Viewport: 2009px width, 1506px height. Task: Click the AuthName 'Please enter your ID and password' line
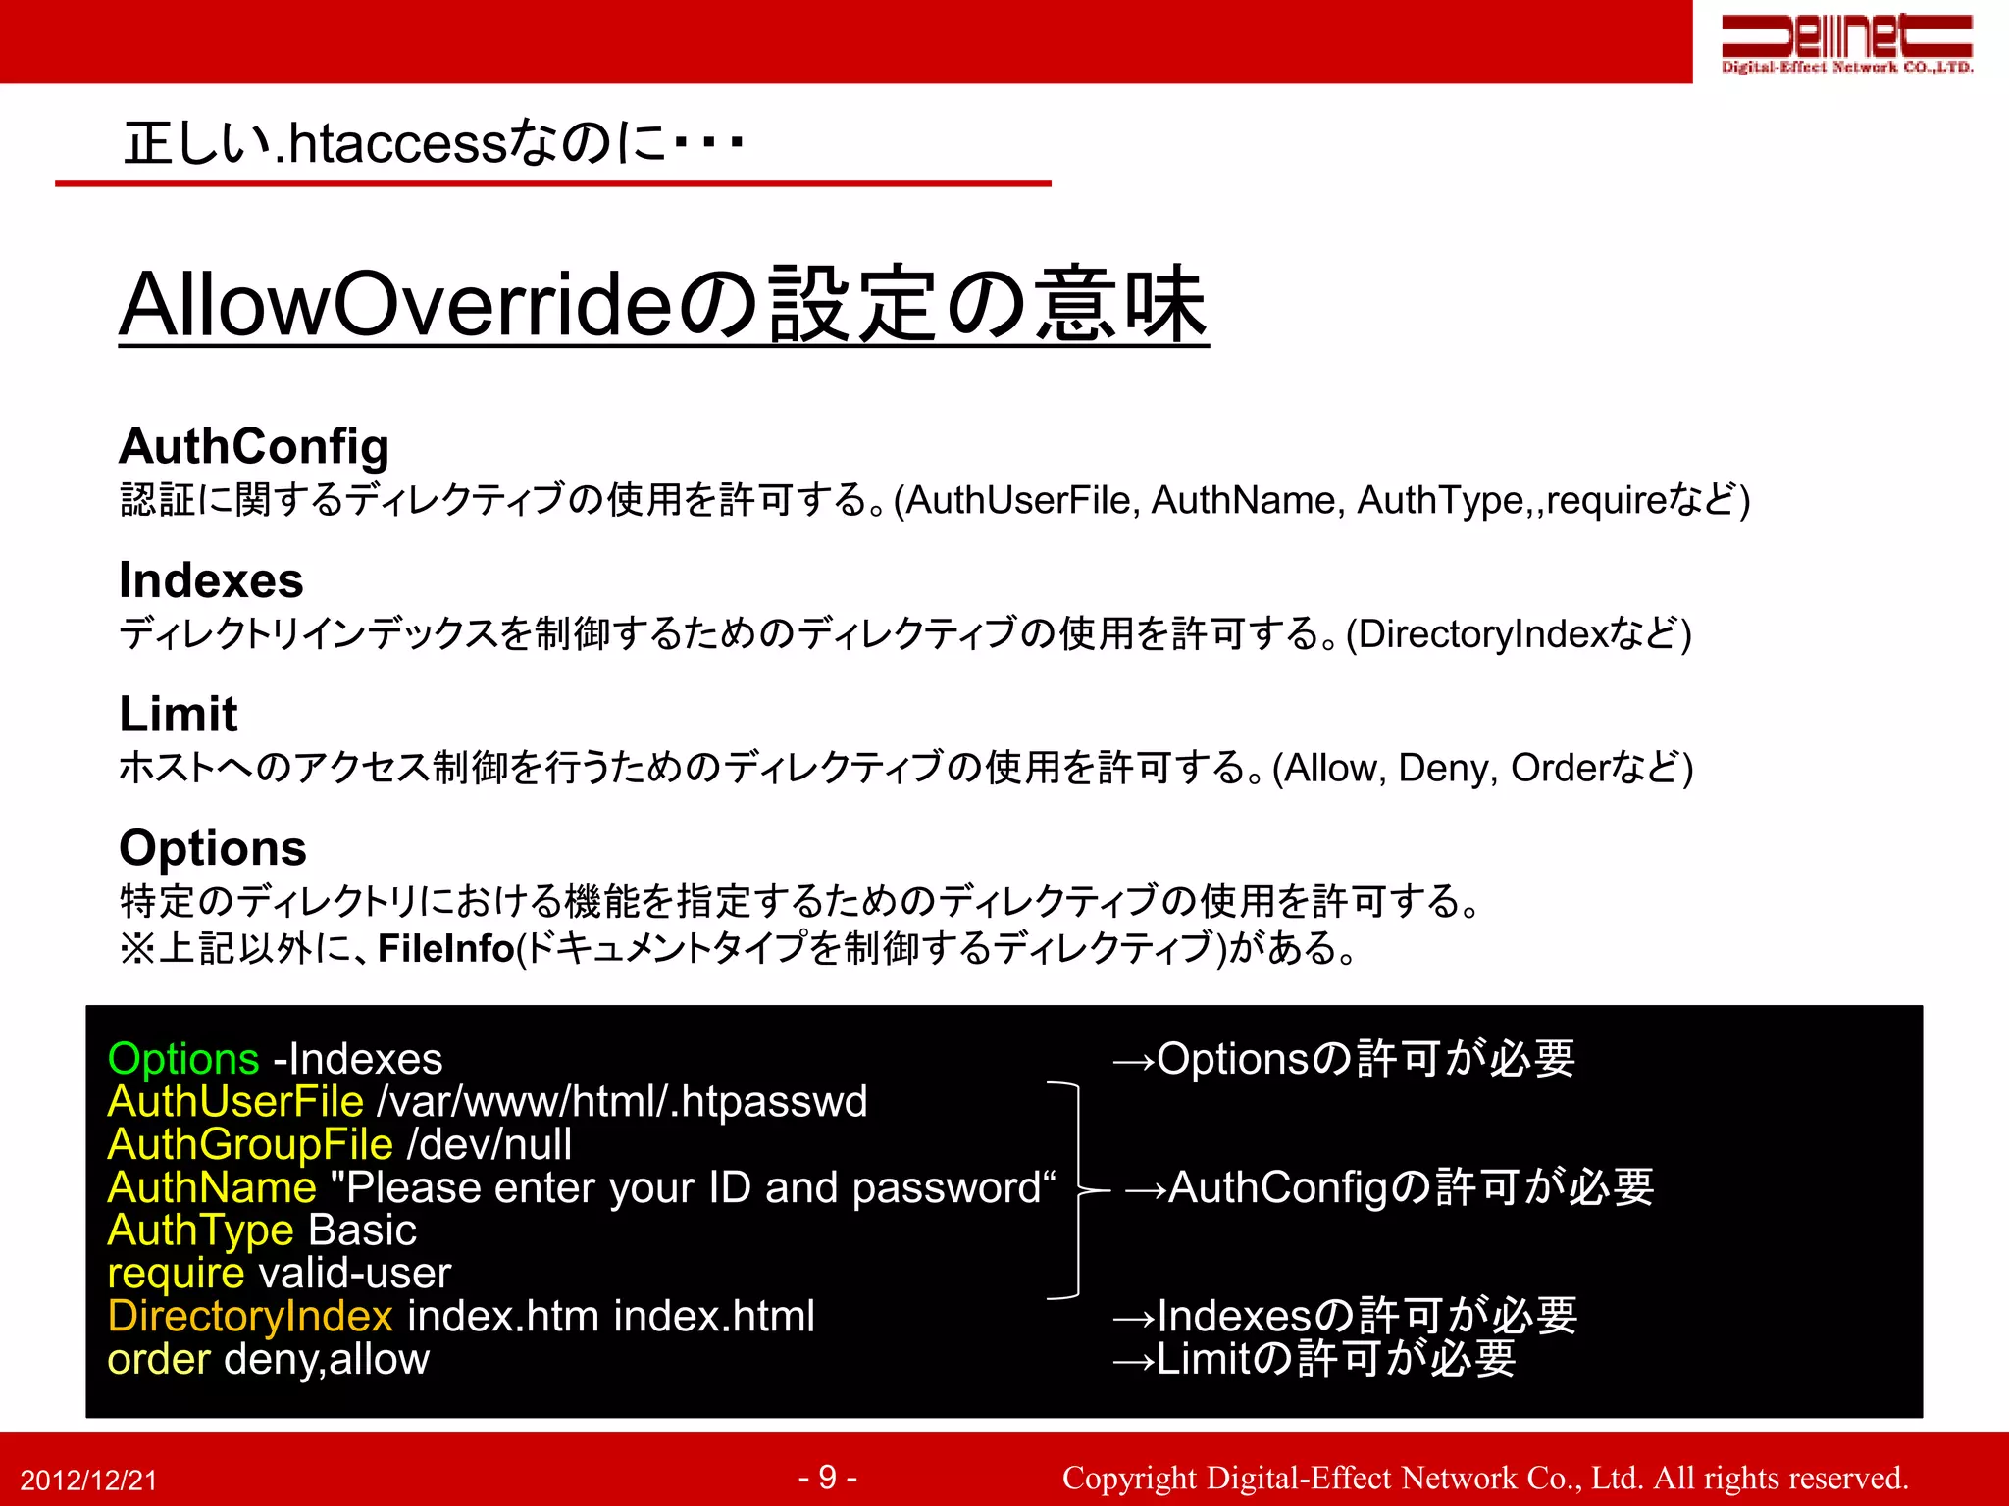point(582,1187)
